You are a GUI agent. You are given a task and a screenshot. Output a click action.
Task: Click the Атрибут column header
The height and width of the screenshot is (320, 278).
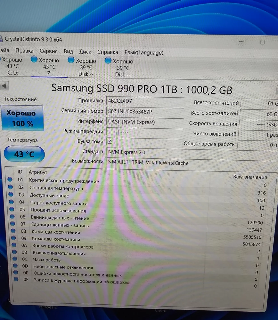click(x=38, y=172)
